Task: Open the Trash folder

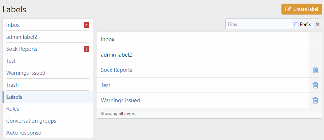Action: (12, 85)
